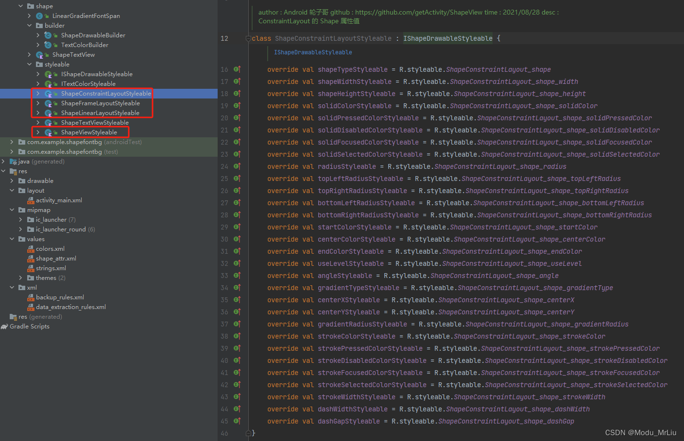Click the IShapeDrawableStyleable inlay hint
684x441 pixels.
tap(313, 52)
